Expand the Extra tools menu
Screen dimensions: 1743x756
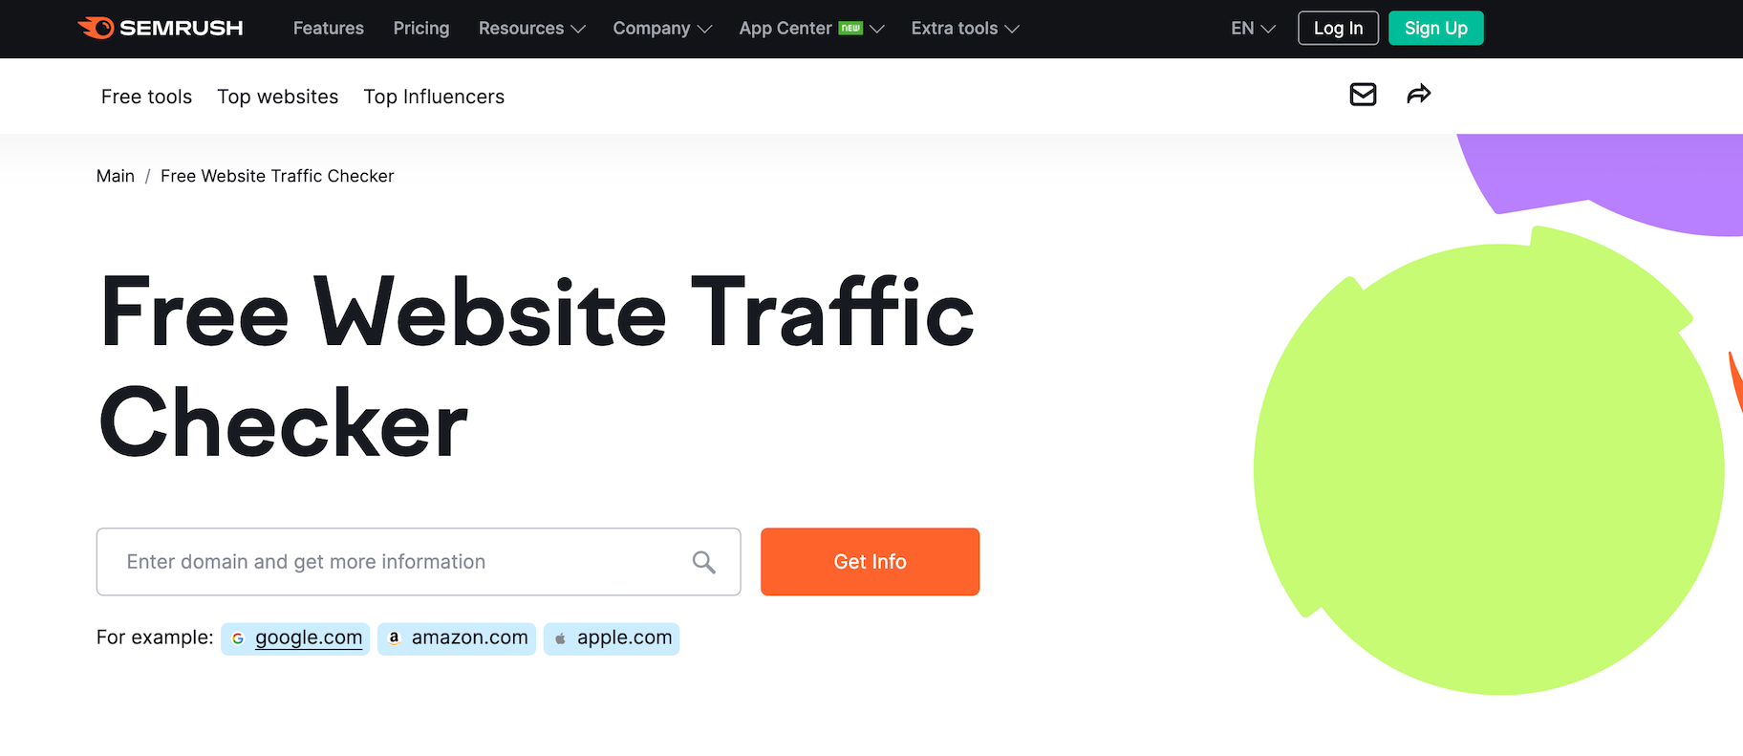(964, 29)
